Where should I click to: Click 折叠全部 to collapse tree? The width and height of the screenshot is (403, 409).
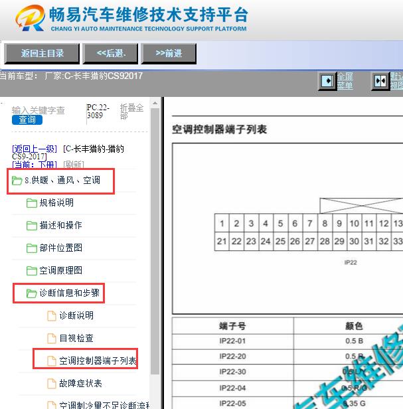(131, 112)
